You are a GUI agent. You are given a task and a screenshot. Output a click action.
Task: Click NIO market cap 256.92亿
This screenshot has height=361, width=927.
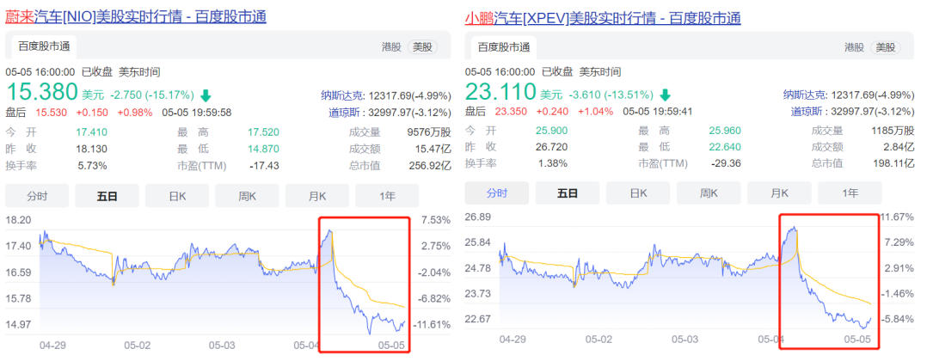point(430,166)
